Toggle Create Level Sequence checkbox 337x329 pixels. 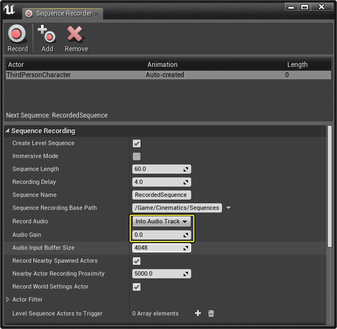137,143
